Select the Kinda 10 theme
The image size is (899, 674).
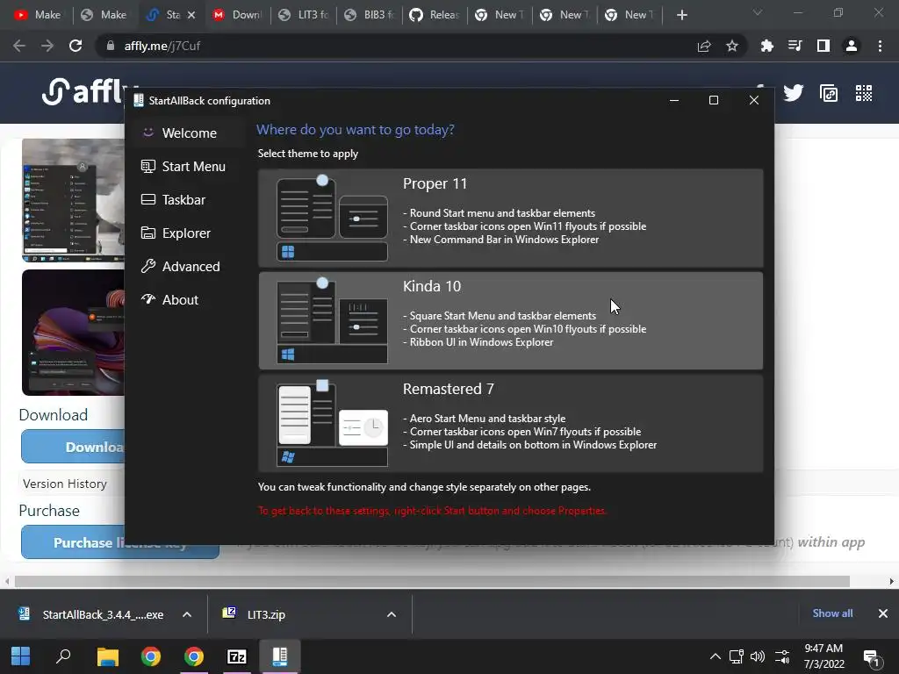pyautogui.click(x=510, y=320)
